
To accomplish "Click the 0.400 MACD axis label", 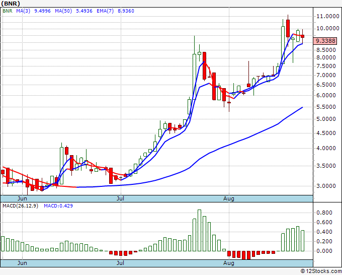I will [x=325, y=232].
